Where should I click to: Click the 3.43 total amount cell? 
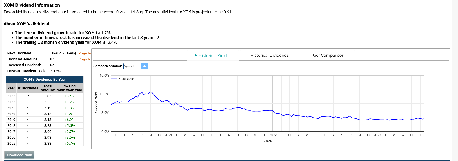[x=48, y=120]
